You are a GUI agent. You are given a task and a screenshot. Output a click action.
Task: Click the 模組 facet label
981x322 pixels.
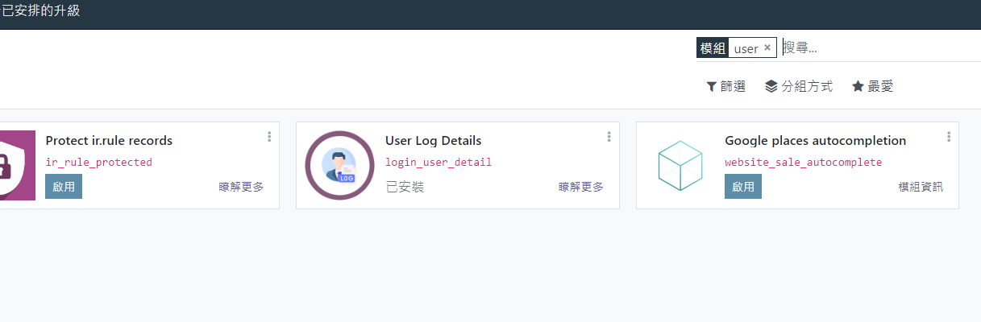[713, 48]
